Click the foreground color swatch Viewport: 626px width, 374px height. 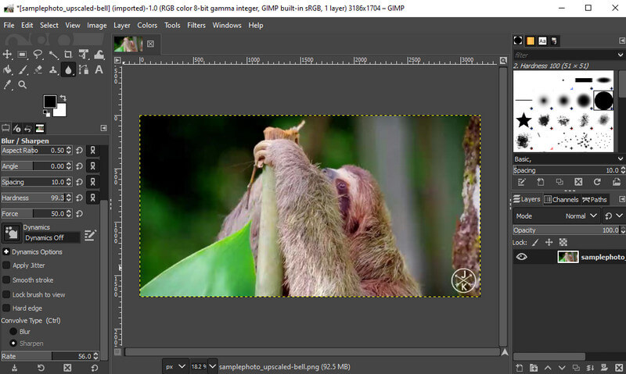point(49,102)
